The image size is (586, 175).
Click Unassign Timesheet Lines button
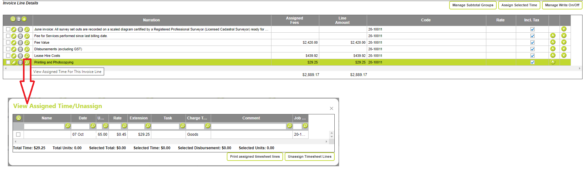pyautogui.click(x=309, y=157)
